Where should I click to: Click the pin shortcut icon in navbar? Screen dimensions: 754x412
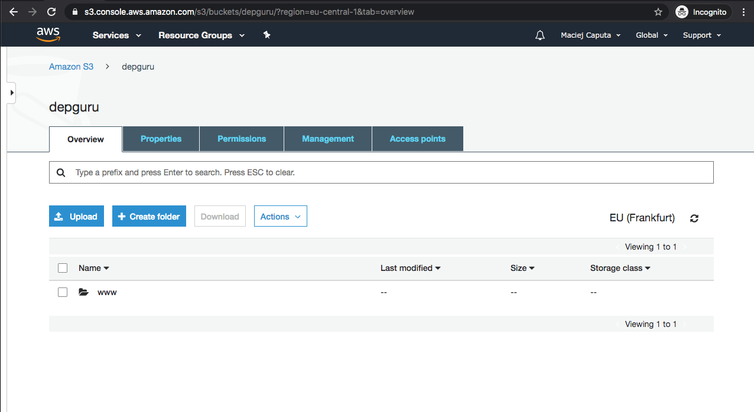tap(266, 35)
